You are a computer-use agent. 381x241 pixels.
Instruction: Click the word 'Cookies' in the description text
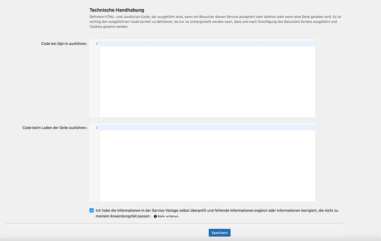pos(96,27)
